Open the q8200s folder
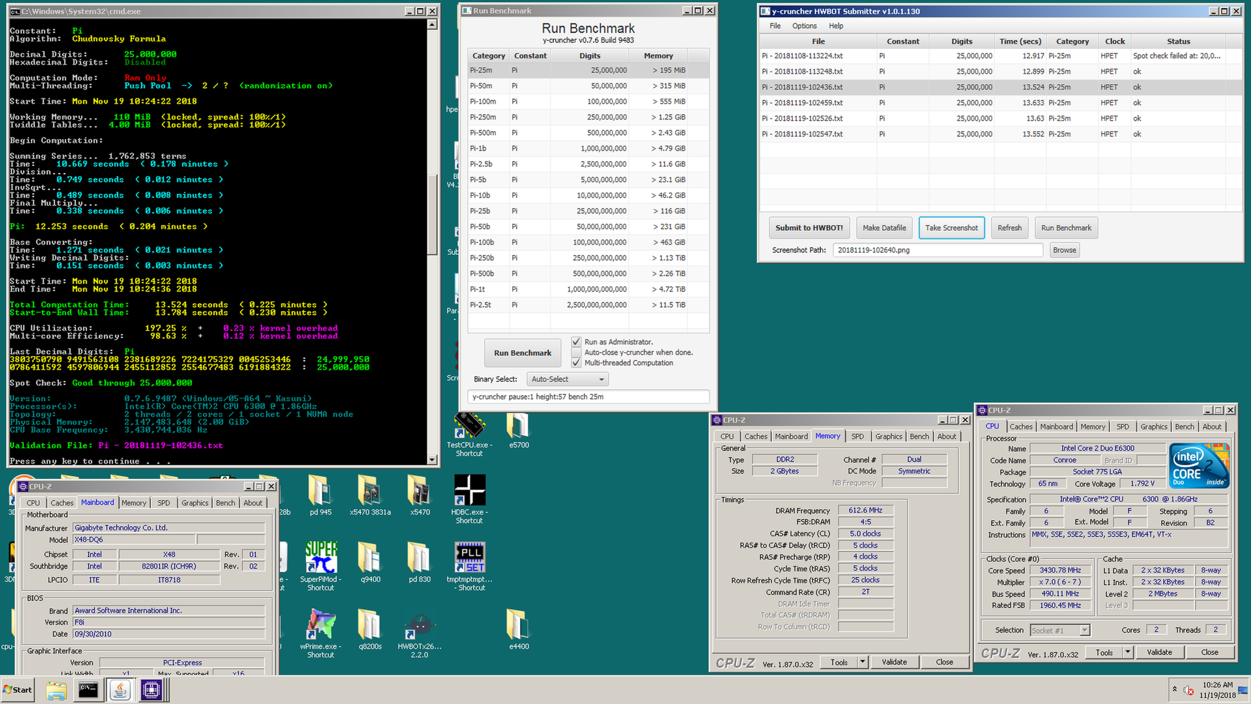1251x704 pixels. point(369,624)
